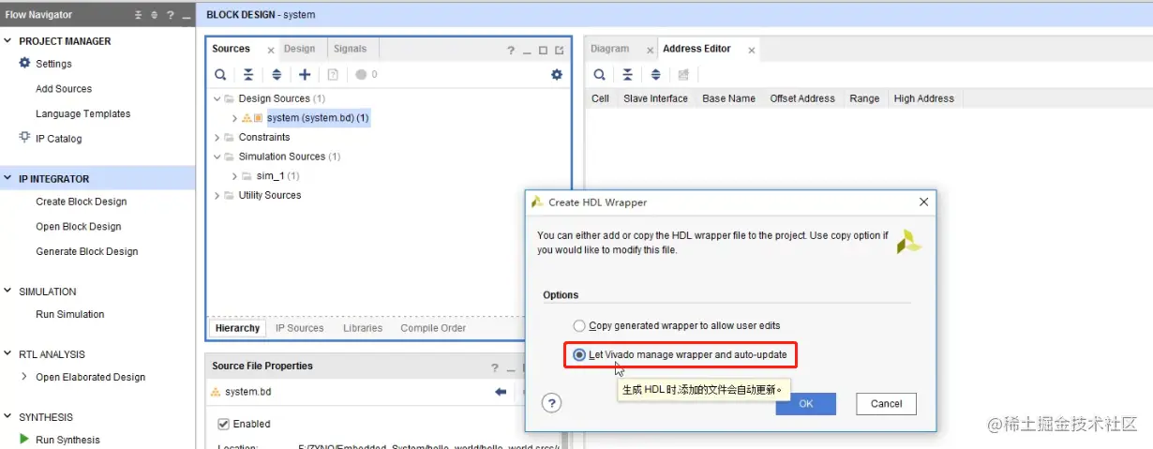Image resolution: width=1153 pixels, height=449 pixels.
Task: Click the plus icon to add sources
Action: click(305, 75)
